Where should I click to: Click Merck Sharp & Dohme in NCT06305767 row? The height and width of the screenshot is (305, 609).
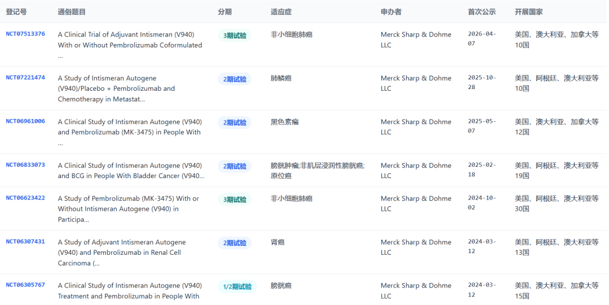pos(416,291)
